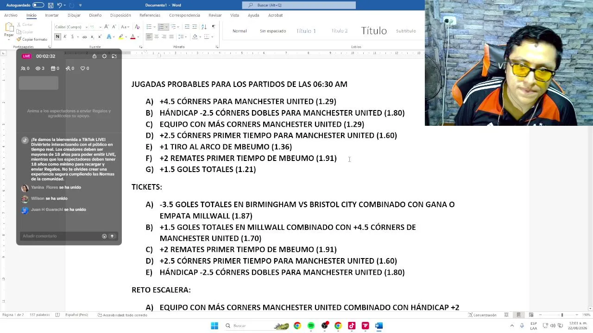Switch to the Diseño tab
Image resolution: width=593 pixels, height=333 pixels.
[x=95, y=15]
